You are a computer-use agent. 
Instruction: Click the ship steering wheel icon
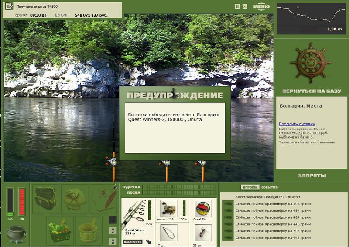311,63
